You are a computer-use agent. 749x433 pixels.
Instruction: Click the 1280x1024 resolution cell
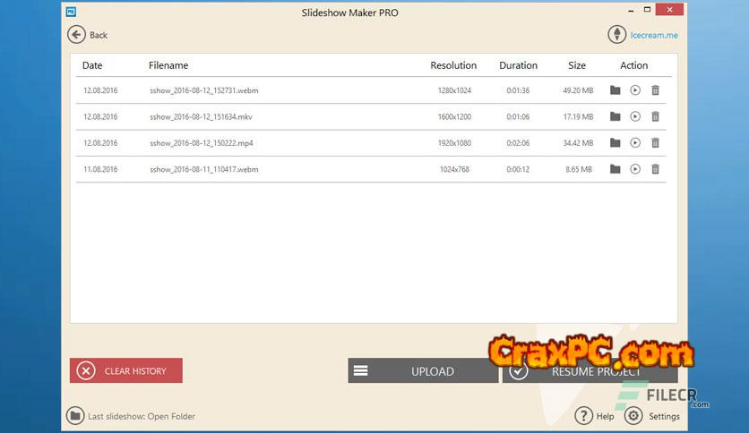click(454, 90)
